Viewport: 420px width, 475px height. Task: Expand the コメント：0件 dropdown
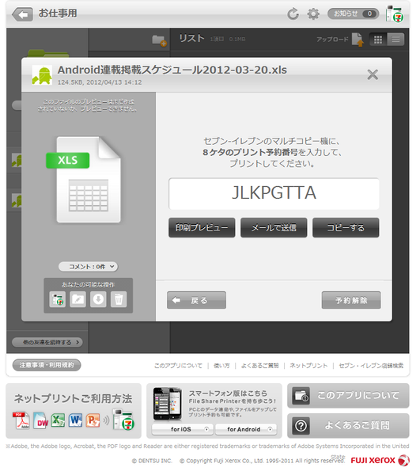[x=88, y=267]
